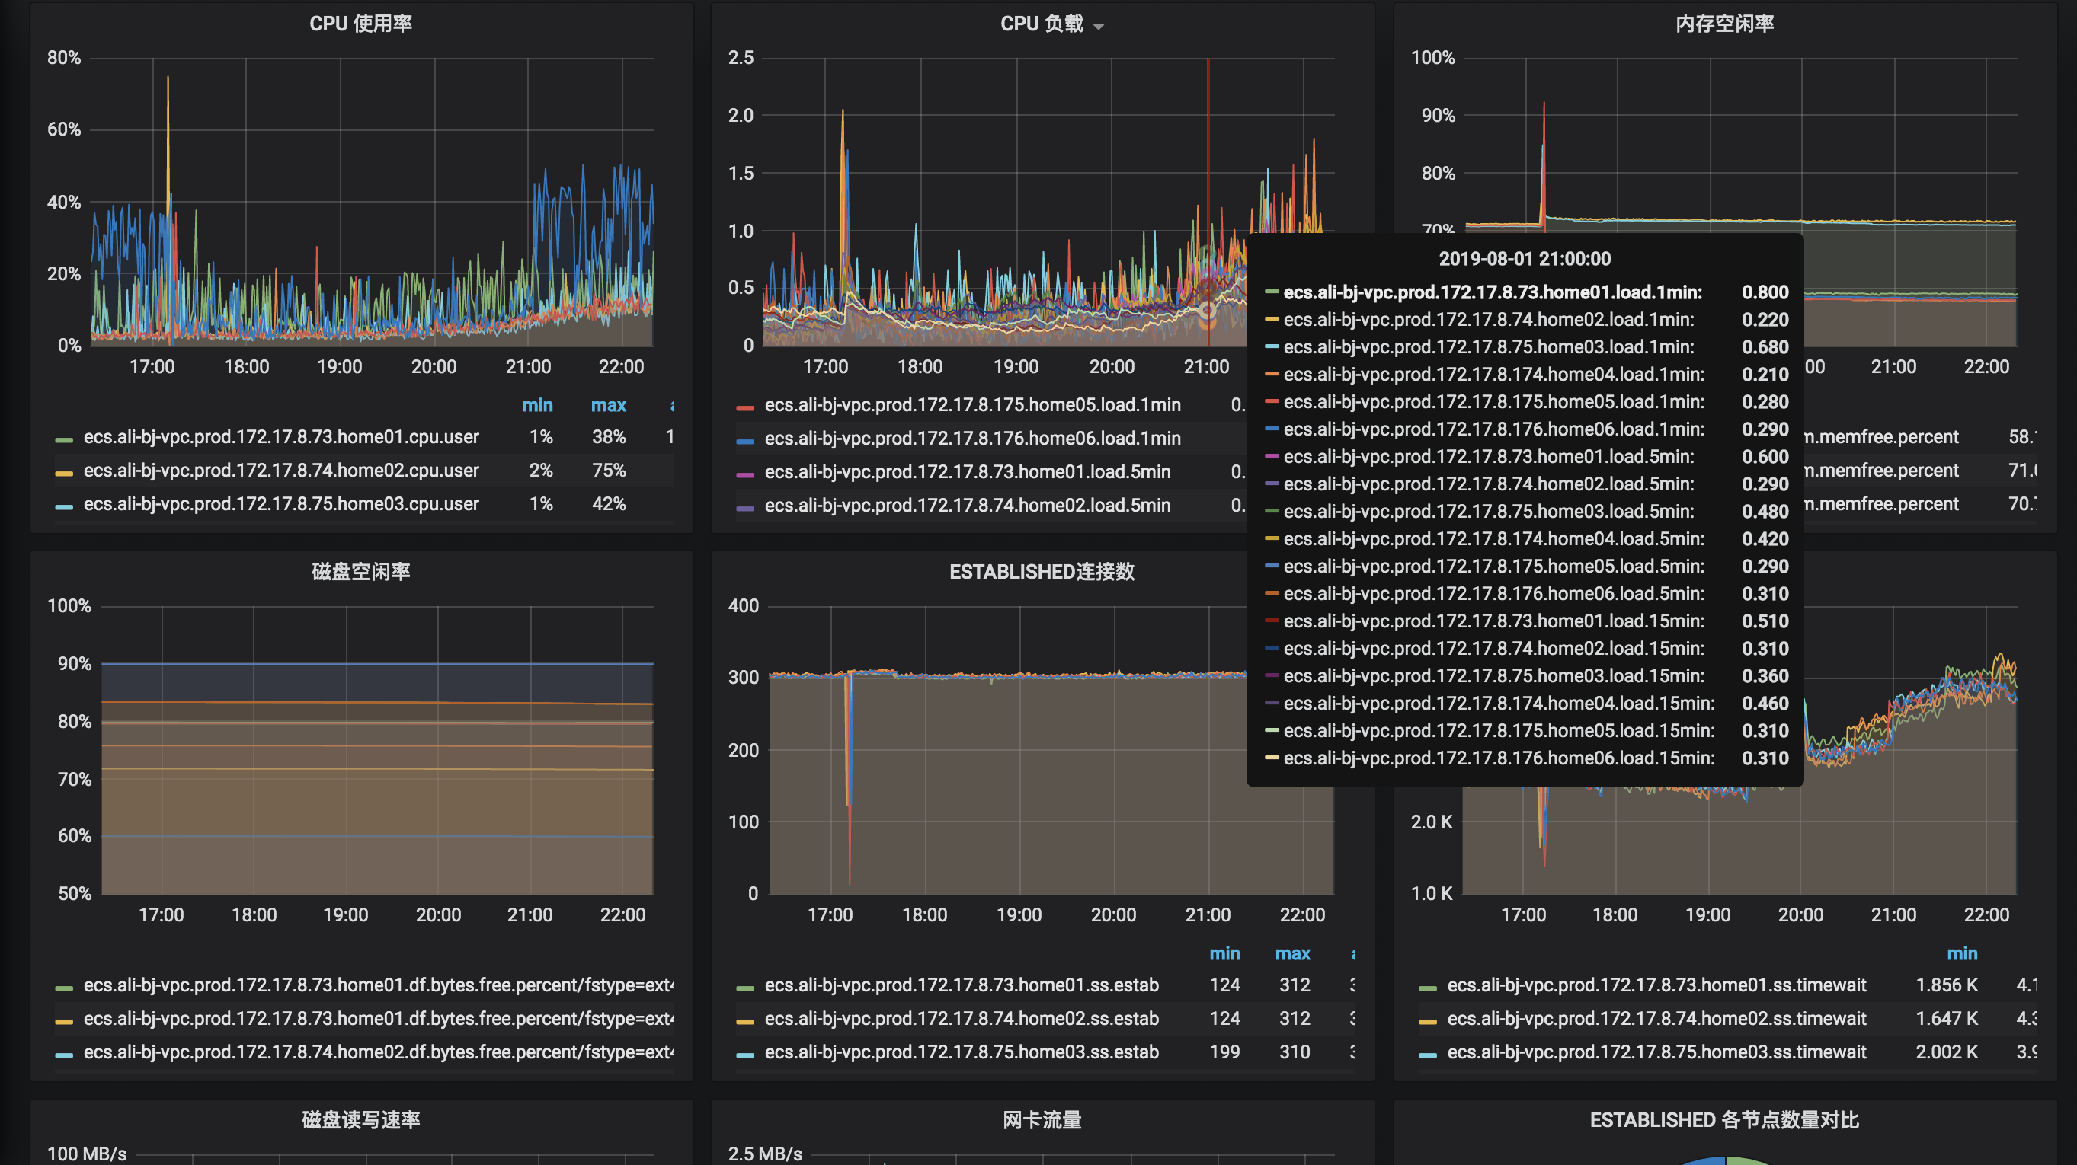The height and width of the screenshot is (1165, 2077).
Task: Open the CPU 负载 panel dropdown menu
Action: [1098, 26]
